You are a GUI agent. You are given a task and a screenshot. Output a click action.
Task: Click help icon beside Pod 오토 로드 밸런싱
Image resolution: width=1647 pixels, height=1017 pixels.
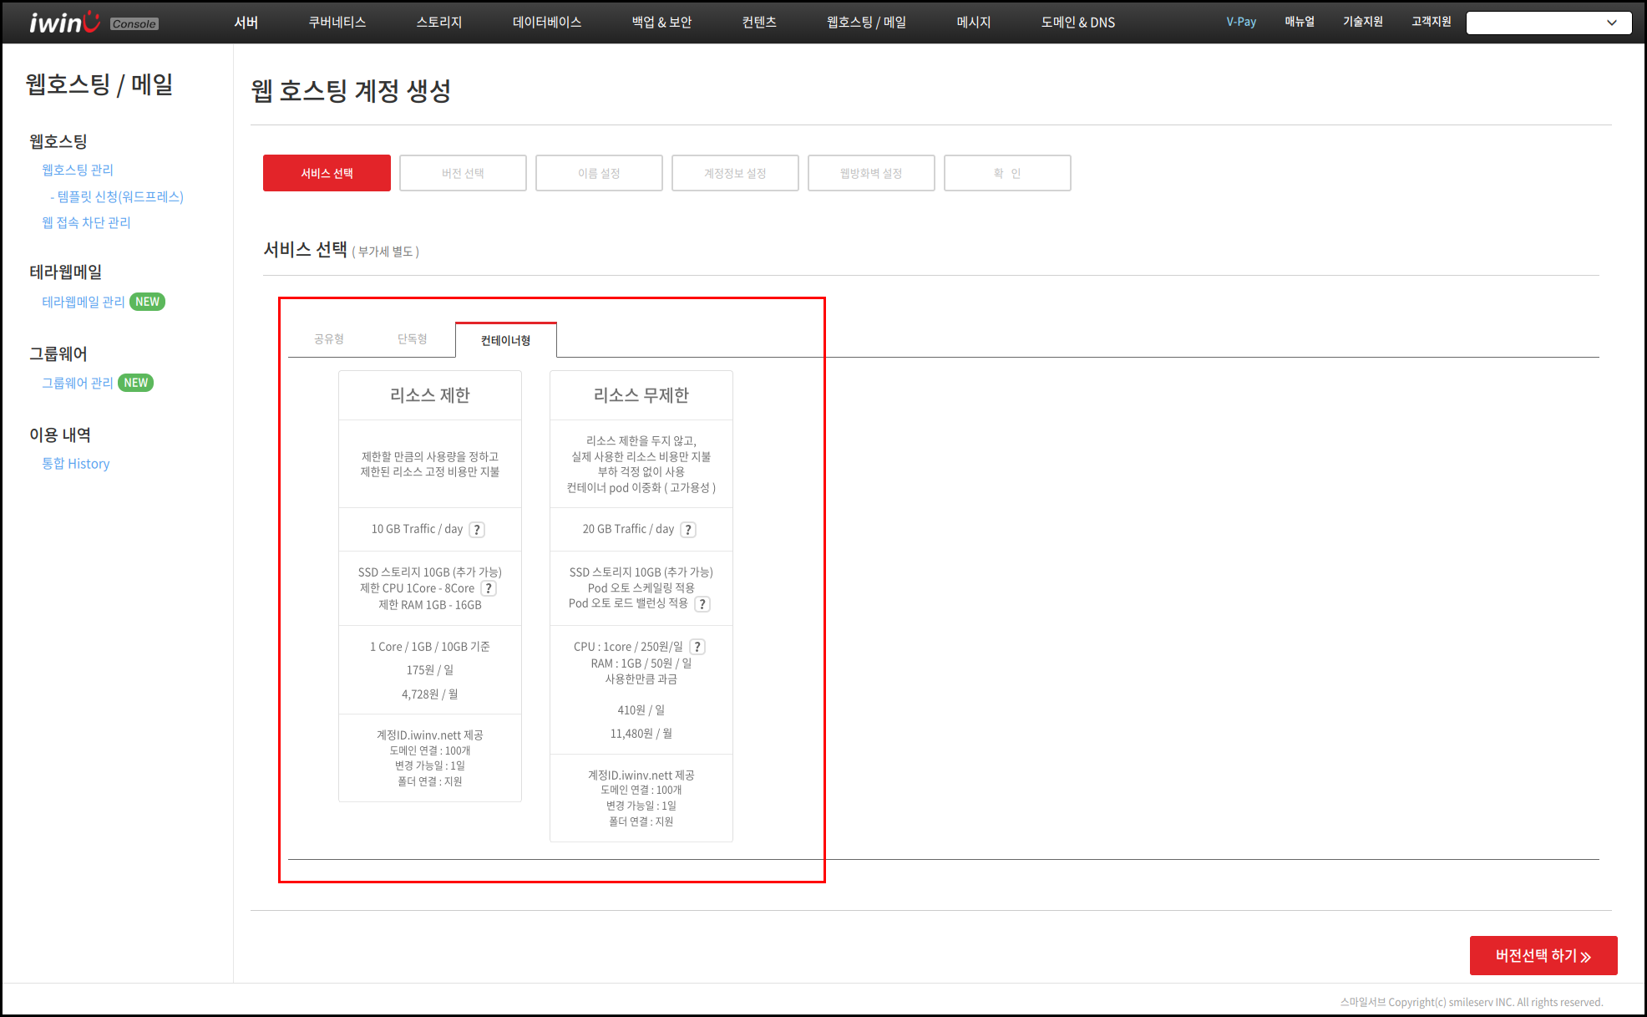[x=702, y=604]
